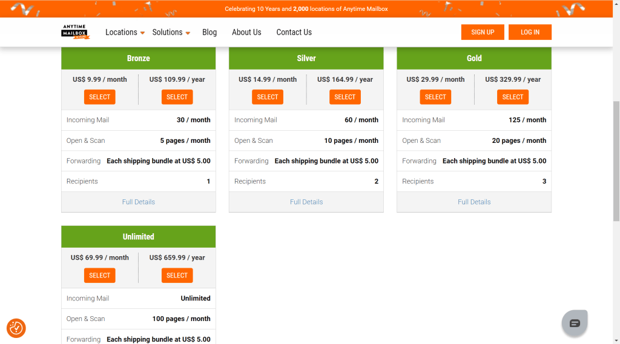Click the Unlimited incoming mail value

coord(196,298)
